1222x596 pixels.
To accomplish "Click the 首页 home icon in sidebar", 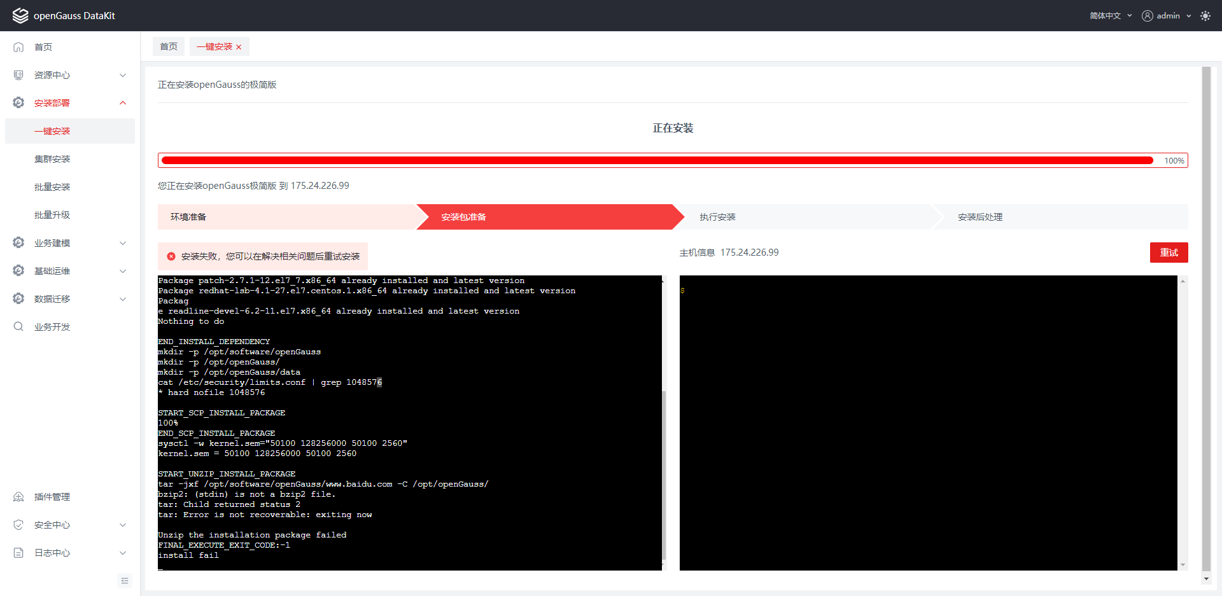I will pyautogui.click(x=18, y=47).
